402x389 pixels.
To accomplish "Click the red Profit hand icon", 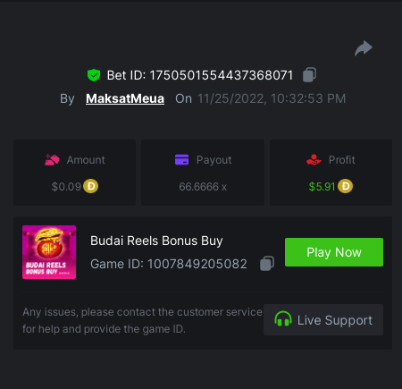I will [314, 160].
